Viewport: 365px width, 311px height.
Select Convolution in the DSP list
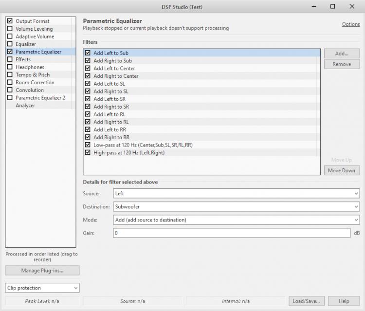29,90
